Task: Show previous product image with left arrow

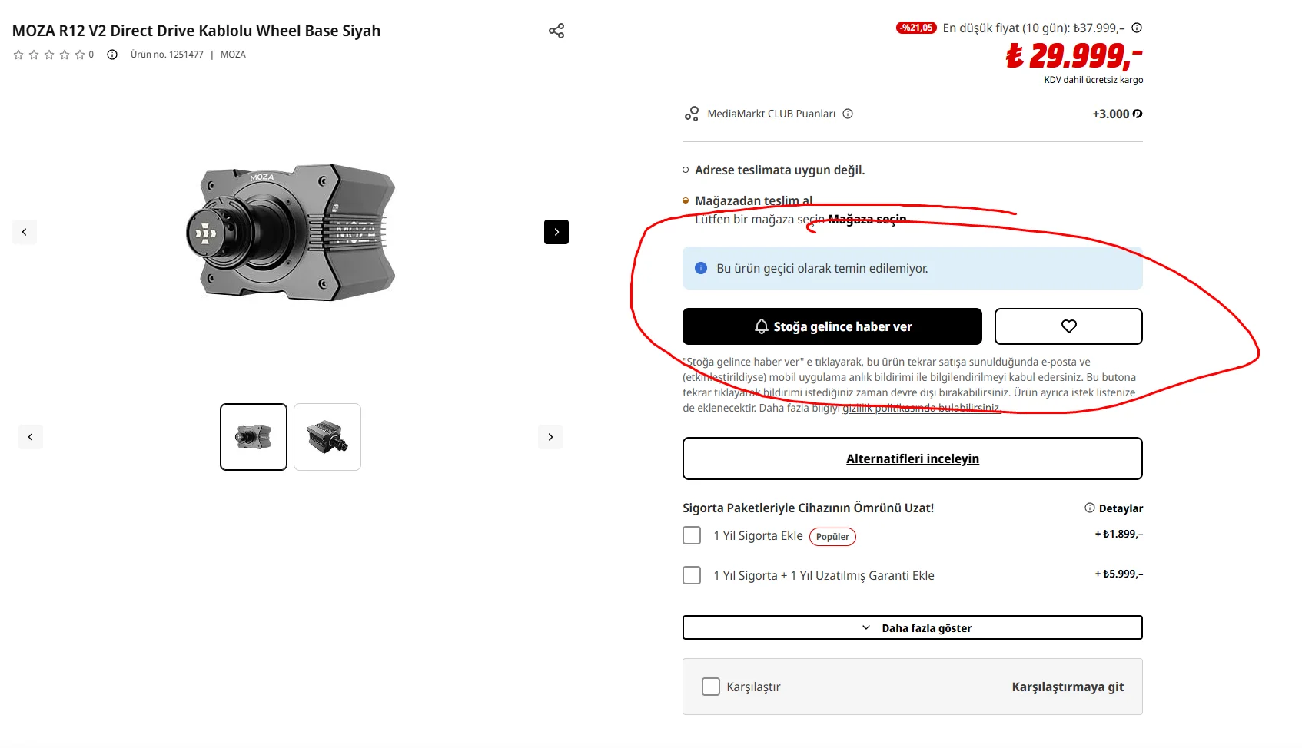Action: (25, 232)
